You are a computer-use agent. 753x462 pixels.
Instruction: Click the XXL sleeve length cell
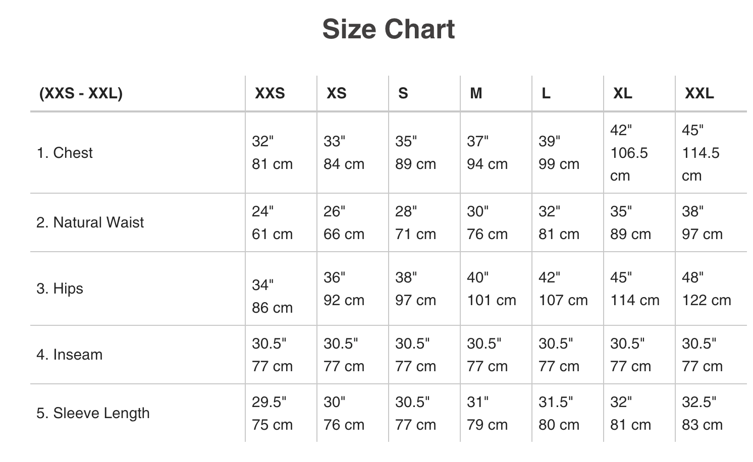(702, 413)
